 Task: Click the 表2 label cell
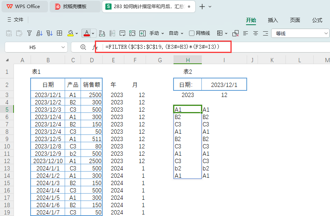click(x=187, y=72)
